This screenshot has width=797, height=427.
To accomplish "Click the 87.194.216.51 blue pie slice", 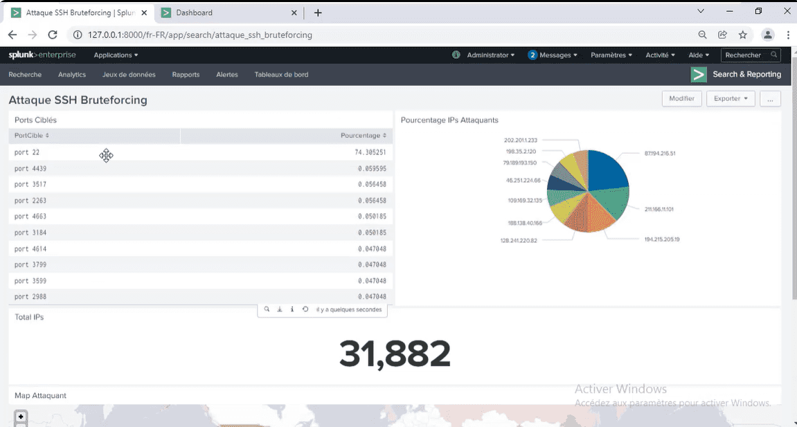I will (607, 171).
